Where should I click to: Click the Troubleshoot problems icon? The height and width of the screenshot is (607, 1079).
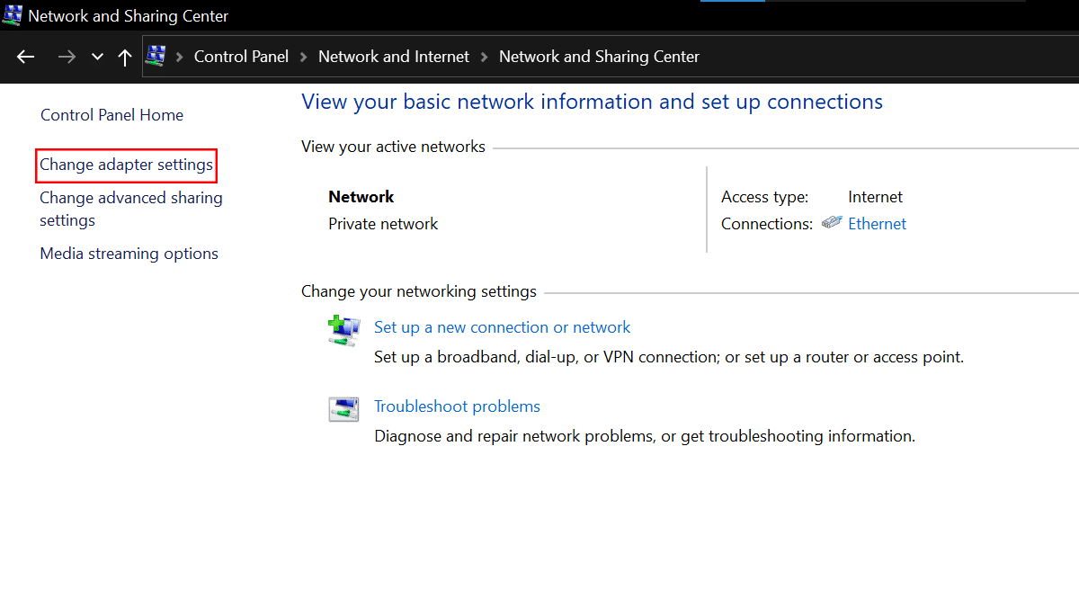pos(343,409)
